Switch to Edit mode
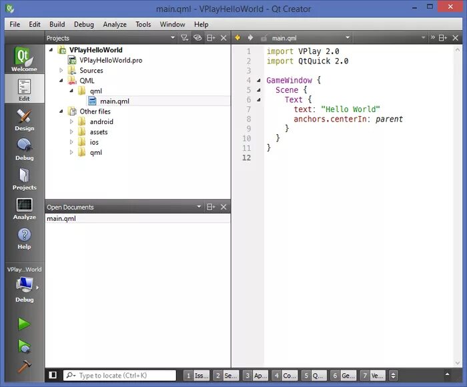 pos(24,90)
